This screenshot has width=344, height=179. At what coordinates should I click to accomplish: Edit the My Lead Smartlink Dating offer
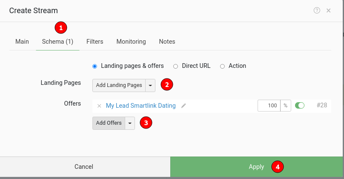tap(183, 106)
